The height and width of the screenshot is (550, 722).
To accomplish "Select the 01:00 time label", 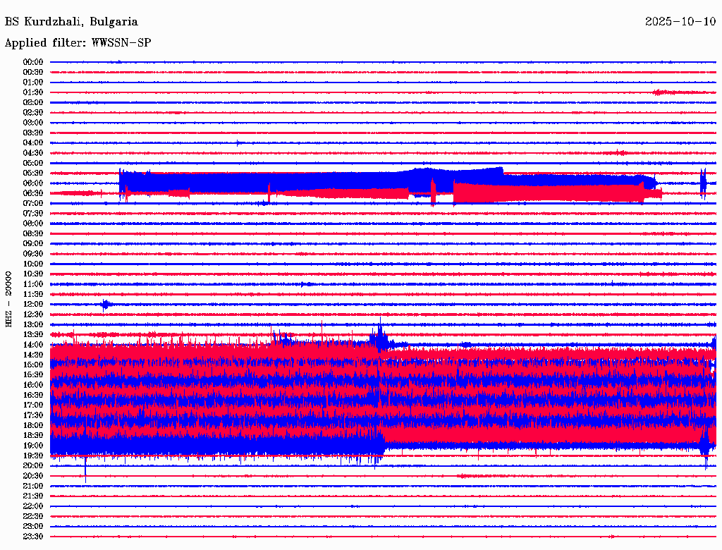I will pos(33,82).
